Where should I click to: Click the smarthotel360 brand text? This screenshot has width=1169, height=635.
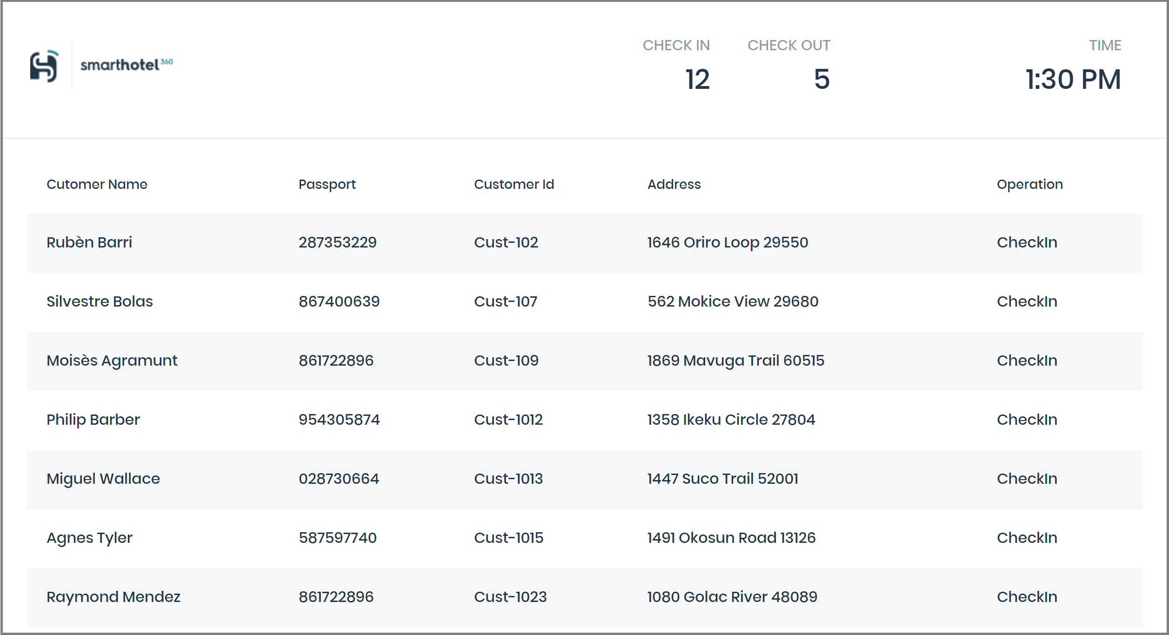pyautogui.click(x=126, y=65)
